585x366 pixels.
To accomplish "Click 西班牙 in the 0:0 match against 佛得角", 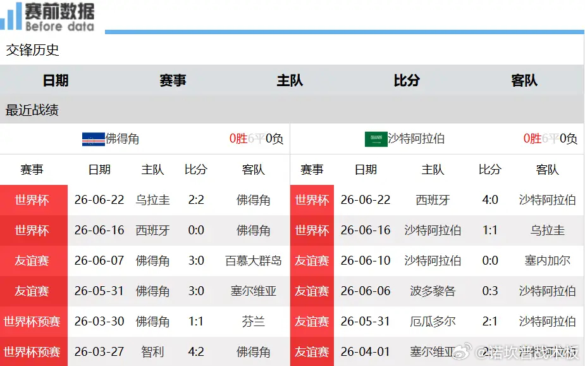I will 152,230.
